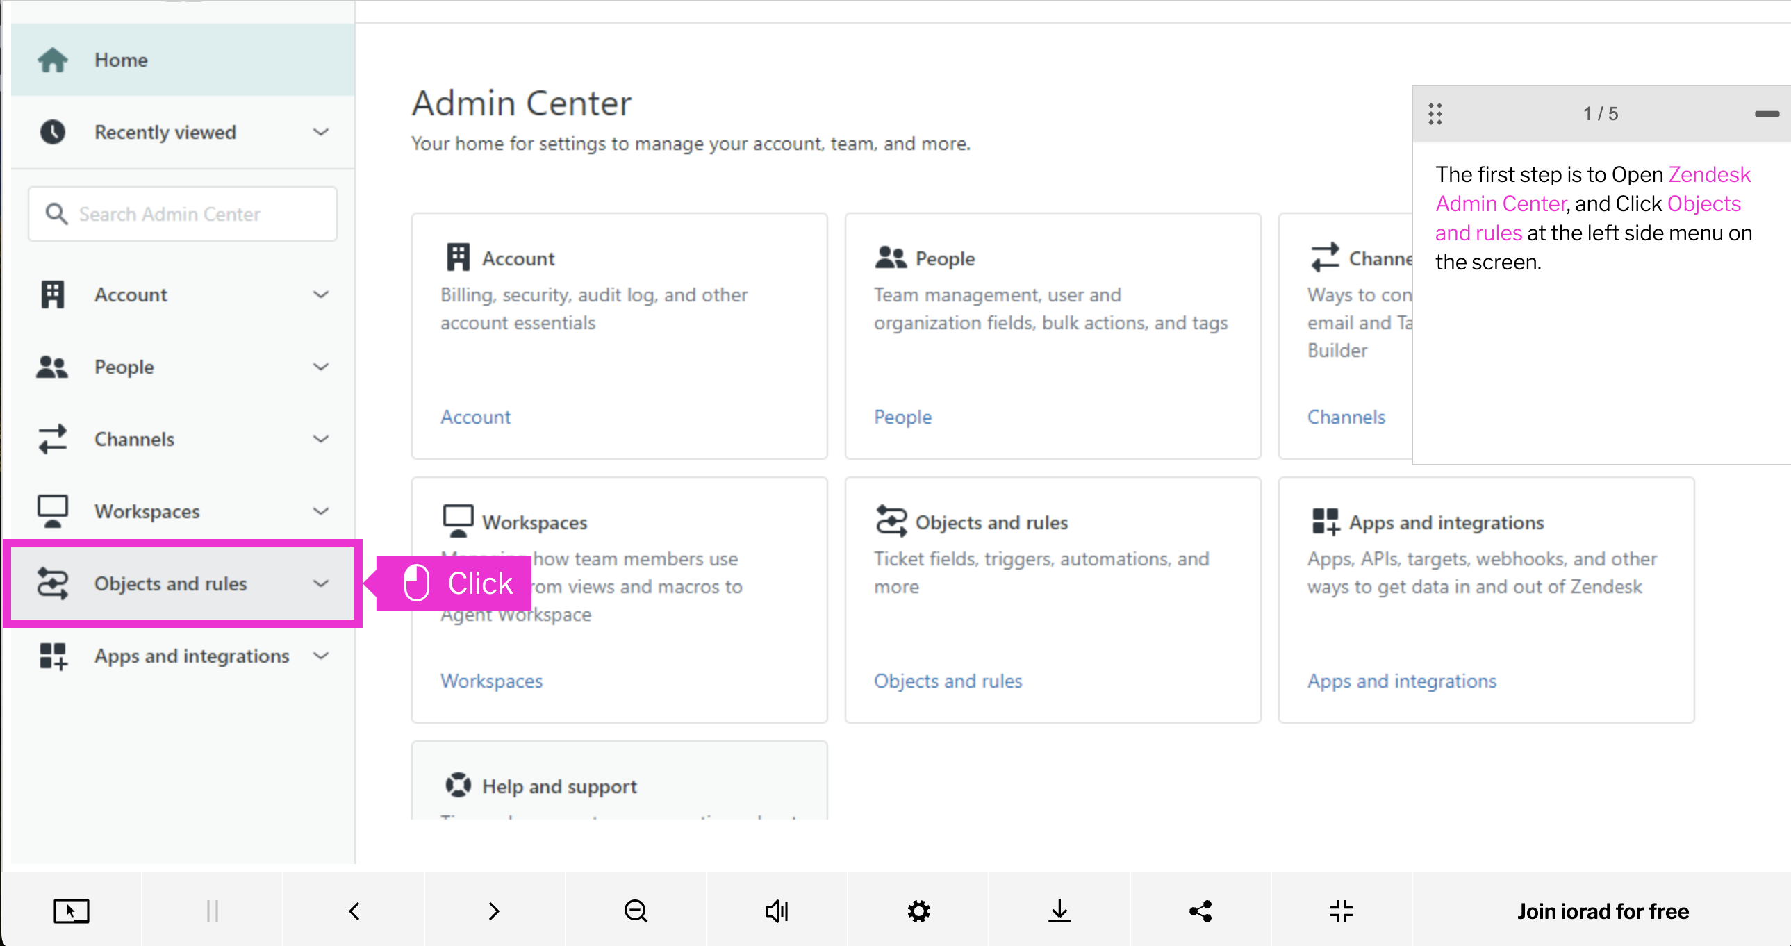This screenshot has width=1791, height=946.
Task: Click the Account building icon in sidebar
Action: click(x=53, y=294)
